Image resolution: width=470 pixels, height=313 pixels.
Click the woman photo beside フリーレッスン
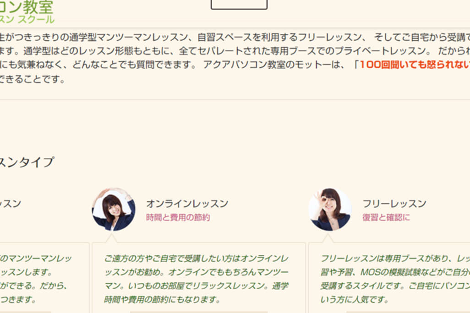tap(330, 210)
